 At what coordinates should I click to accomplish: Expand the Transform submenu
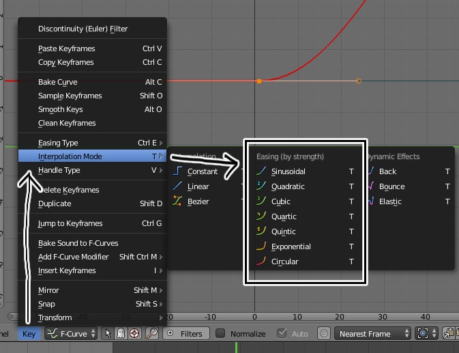pos(92,317)
